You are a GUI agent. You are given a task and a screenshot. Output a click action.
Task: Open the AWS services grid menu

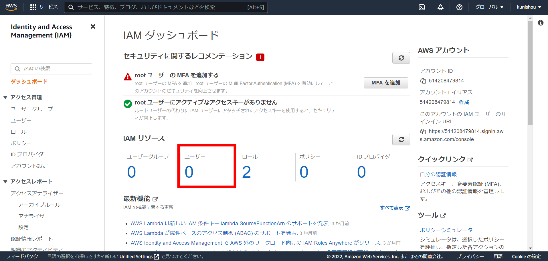[33, 7]
